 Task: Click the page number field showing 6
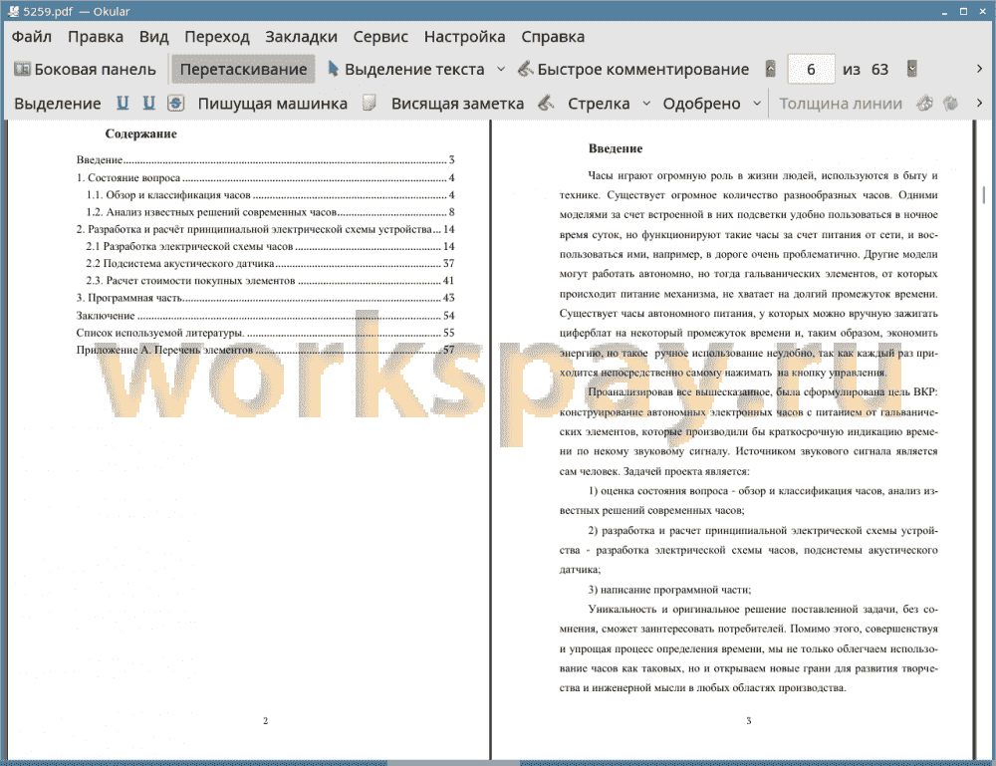point(811,70)
